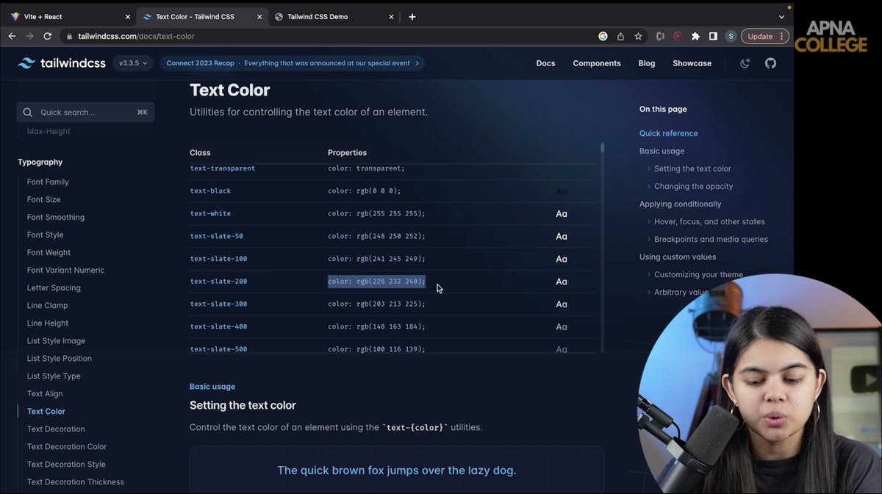
Task: Click the address bar URL
Action: coord(136,36)
